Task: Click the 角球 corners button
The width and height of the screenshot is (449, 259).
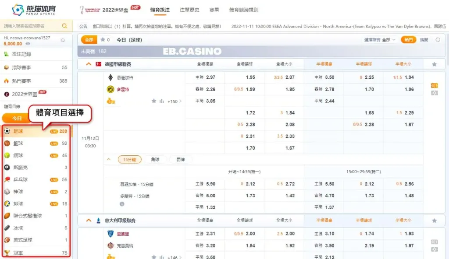Action: 155,160
